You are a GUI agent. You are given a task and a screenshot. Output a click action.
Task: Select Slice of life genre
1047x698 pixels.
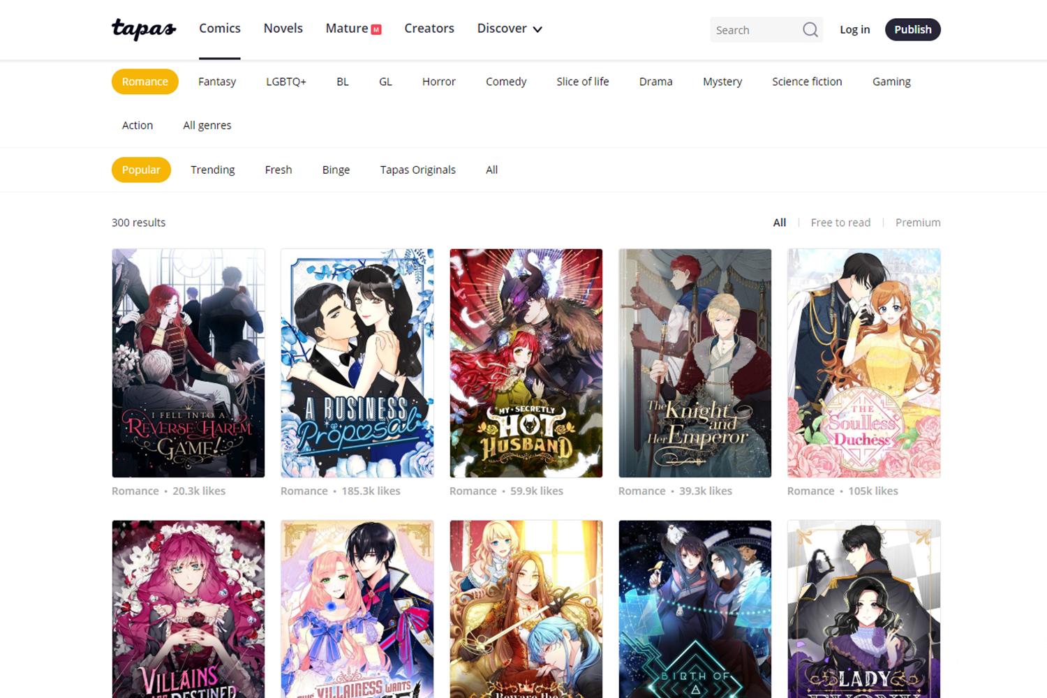[583, 82]
